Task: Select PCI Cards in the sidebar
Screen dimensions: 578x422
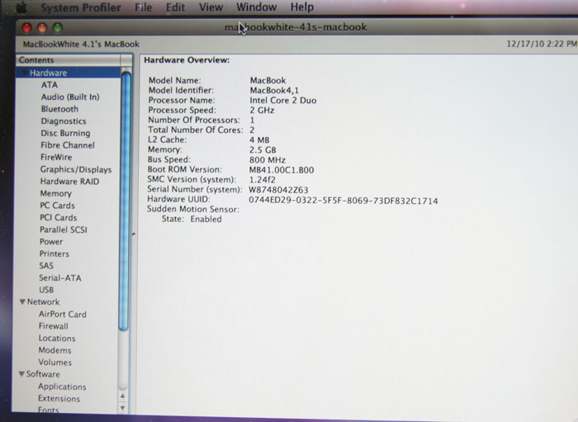Action: (59, 218)
